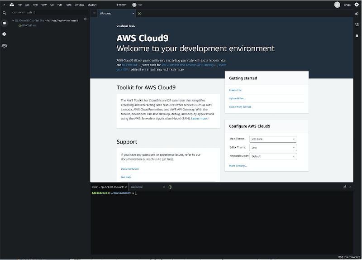Open the Source Control diamond icon

tap(4, 34)
